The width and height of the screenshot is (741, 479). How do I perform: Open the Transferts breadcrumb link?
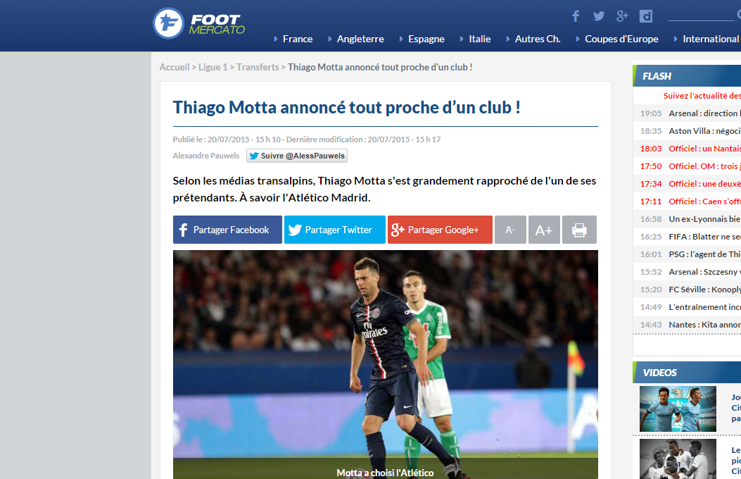point(258,67)
